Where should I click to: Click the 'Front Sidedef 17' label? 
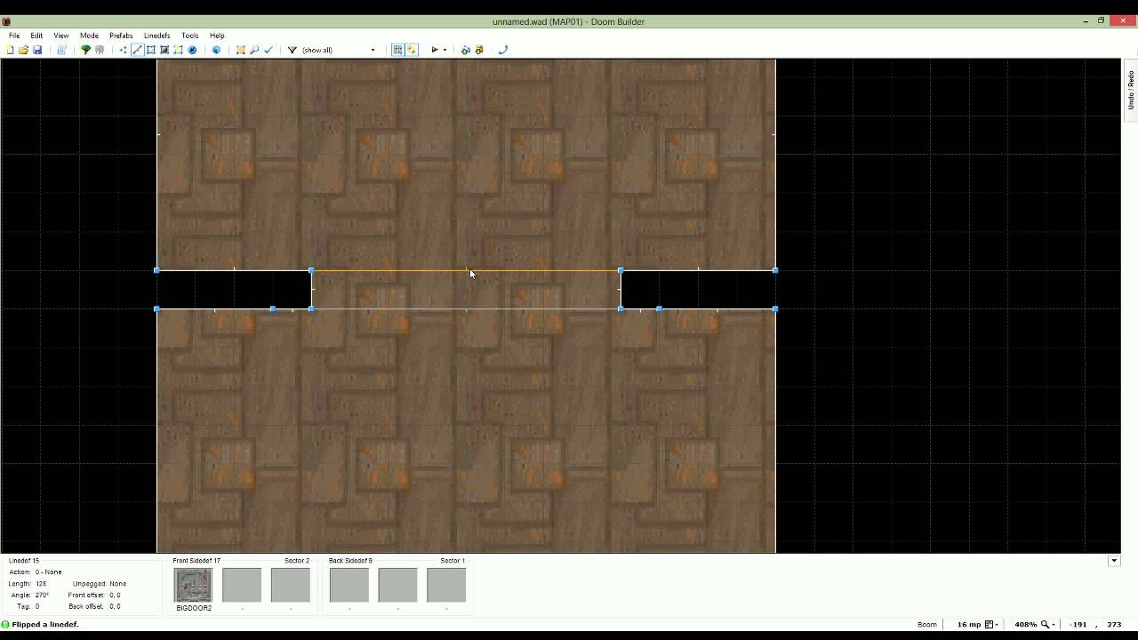196,561
